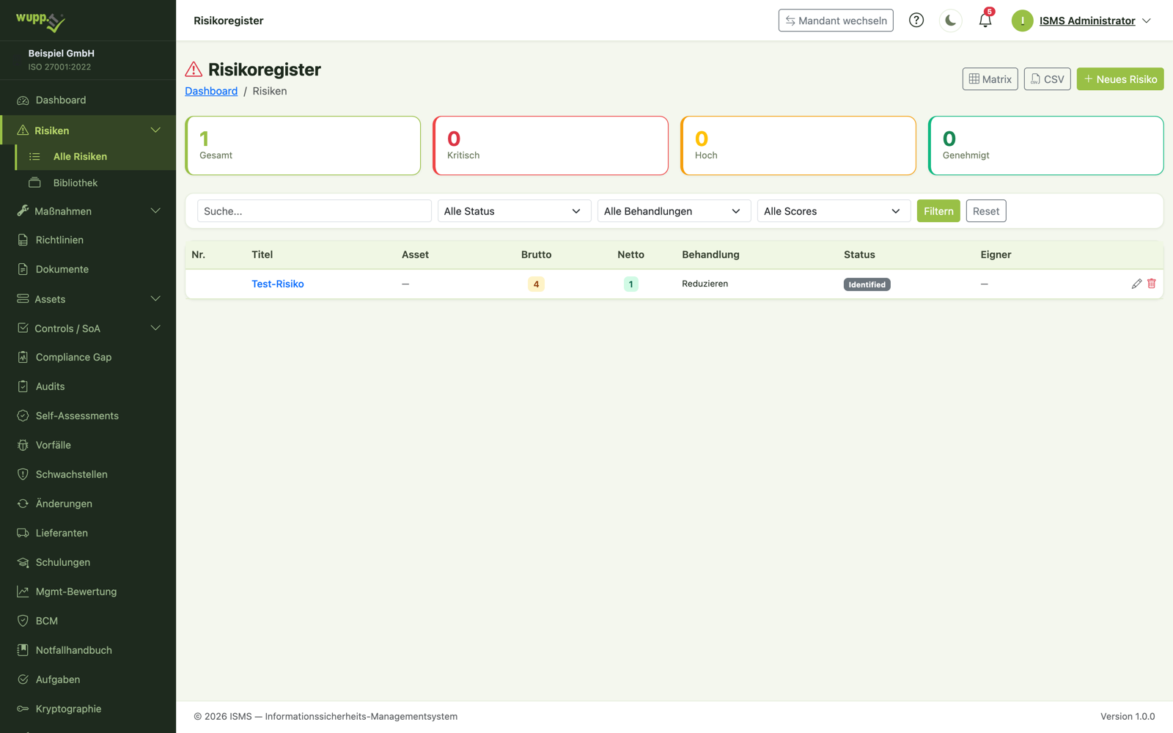Click the ISMS Administrator avatar circle
Screen dimensions: 1173x733
pyautogui.click(x=1022, y=21)
